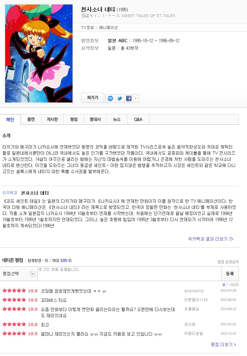Open gogogong reviewer profile link
The height and width of the screenshot is (356, 247).
click(x=194, y=291)
